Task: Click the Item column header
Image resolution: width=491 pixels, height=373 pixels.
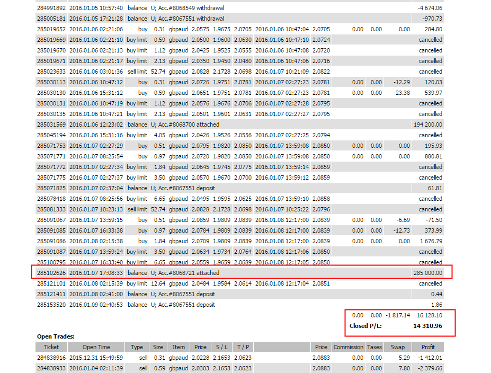Action: 178,348
